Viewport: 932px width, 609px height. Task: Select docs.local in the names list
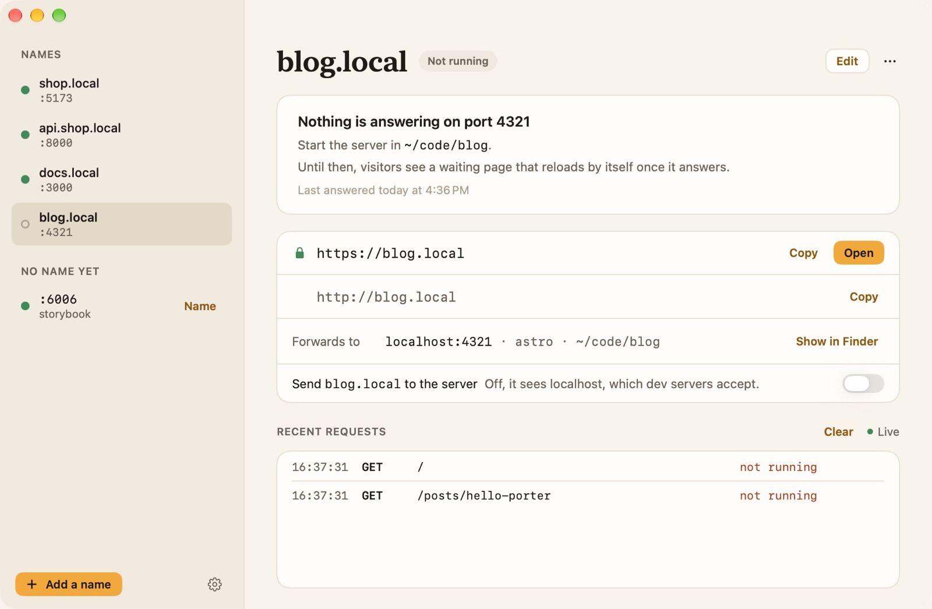tap(122, 179)
